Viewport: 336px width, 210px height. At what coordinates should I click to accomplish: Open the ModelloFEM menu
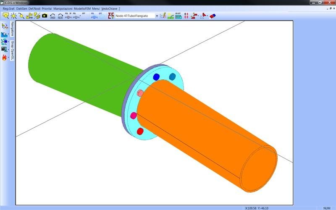point(82,8)
